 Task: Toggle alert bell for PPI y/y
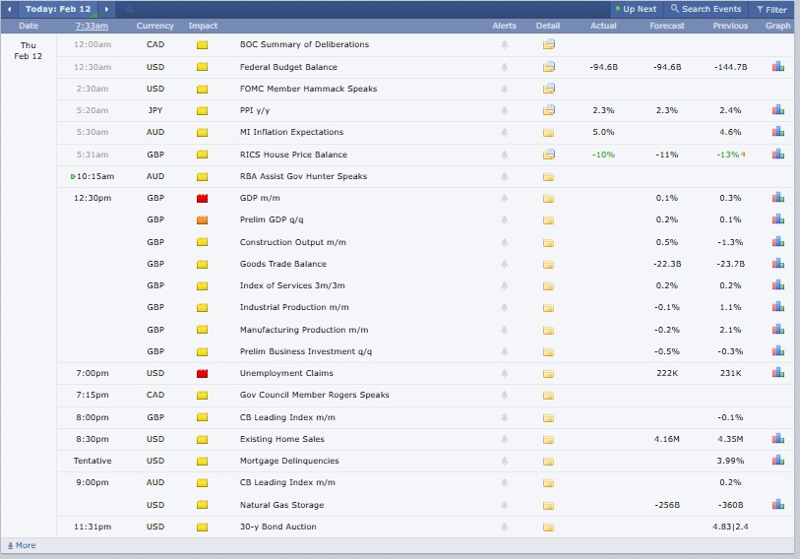click(504, 110)
